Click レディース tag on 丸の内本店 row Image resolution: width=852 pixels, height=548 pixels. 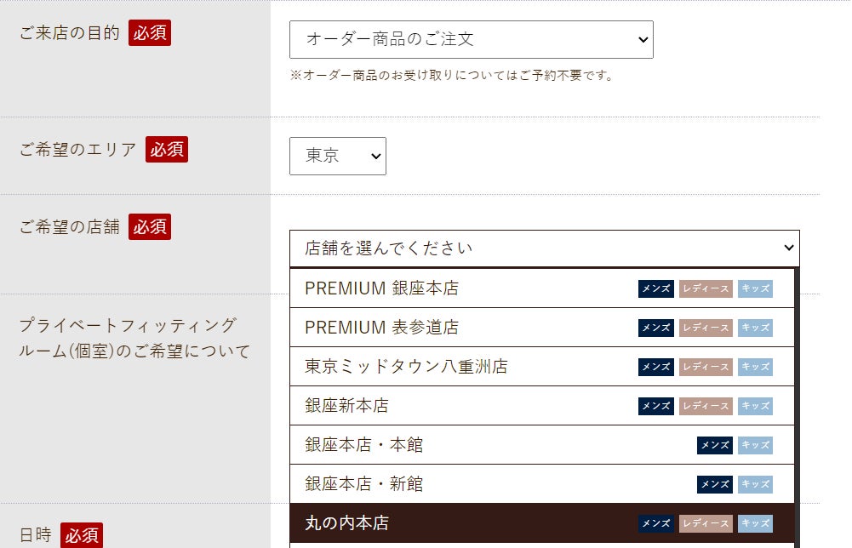tap(706, 523)
